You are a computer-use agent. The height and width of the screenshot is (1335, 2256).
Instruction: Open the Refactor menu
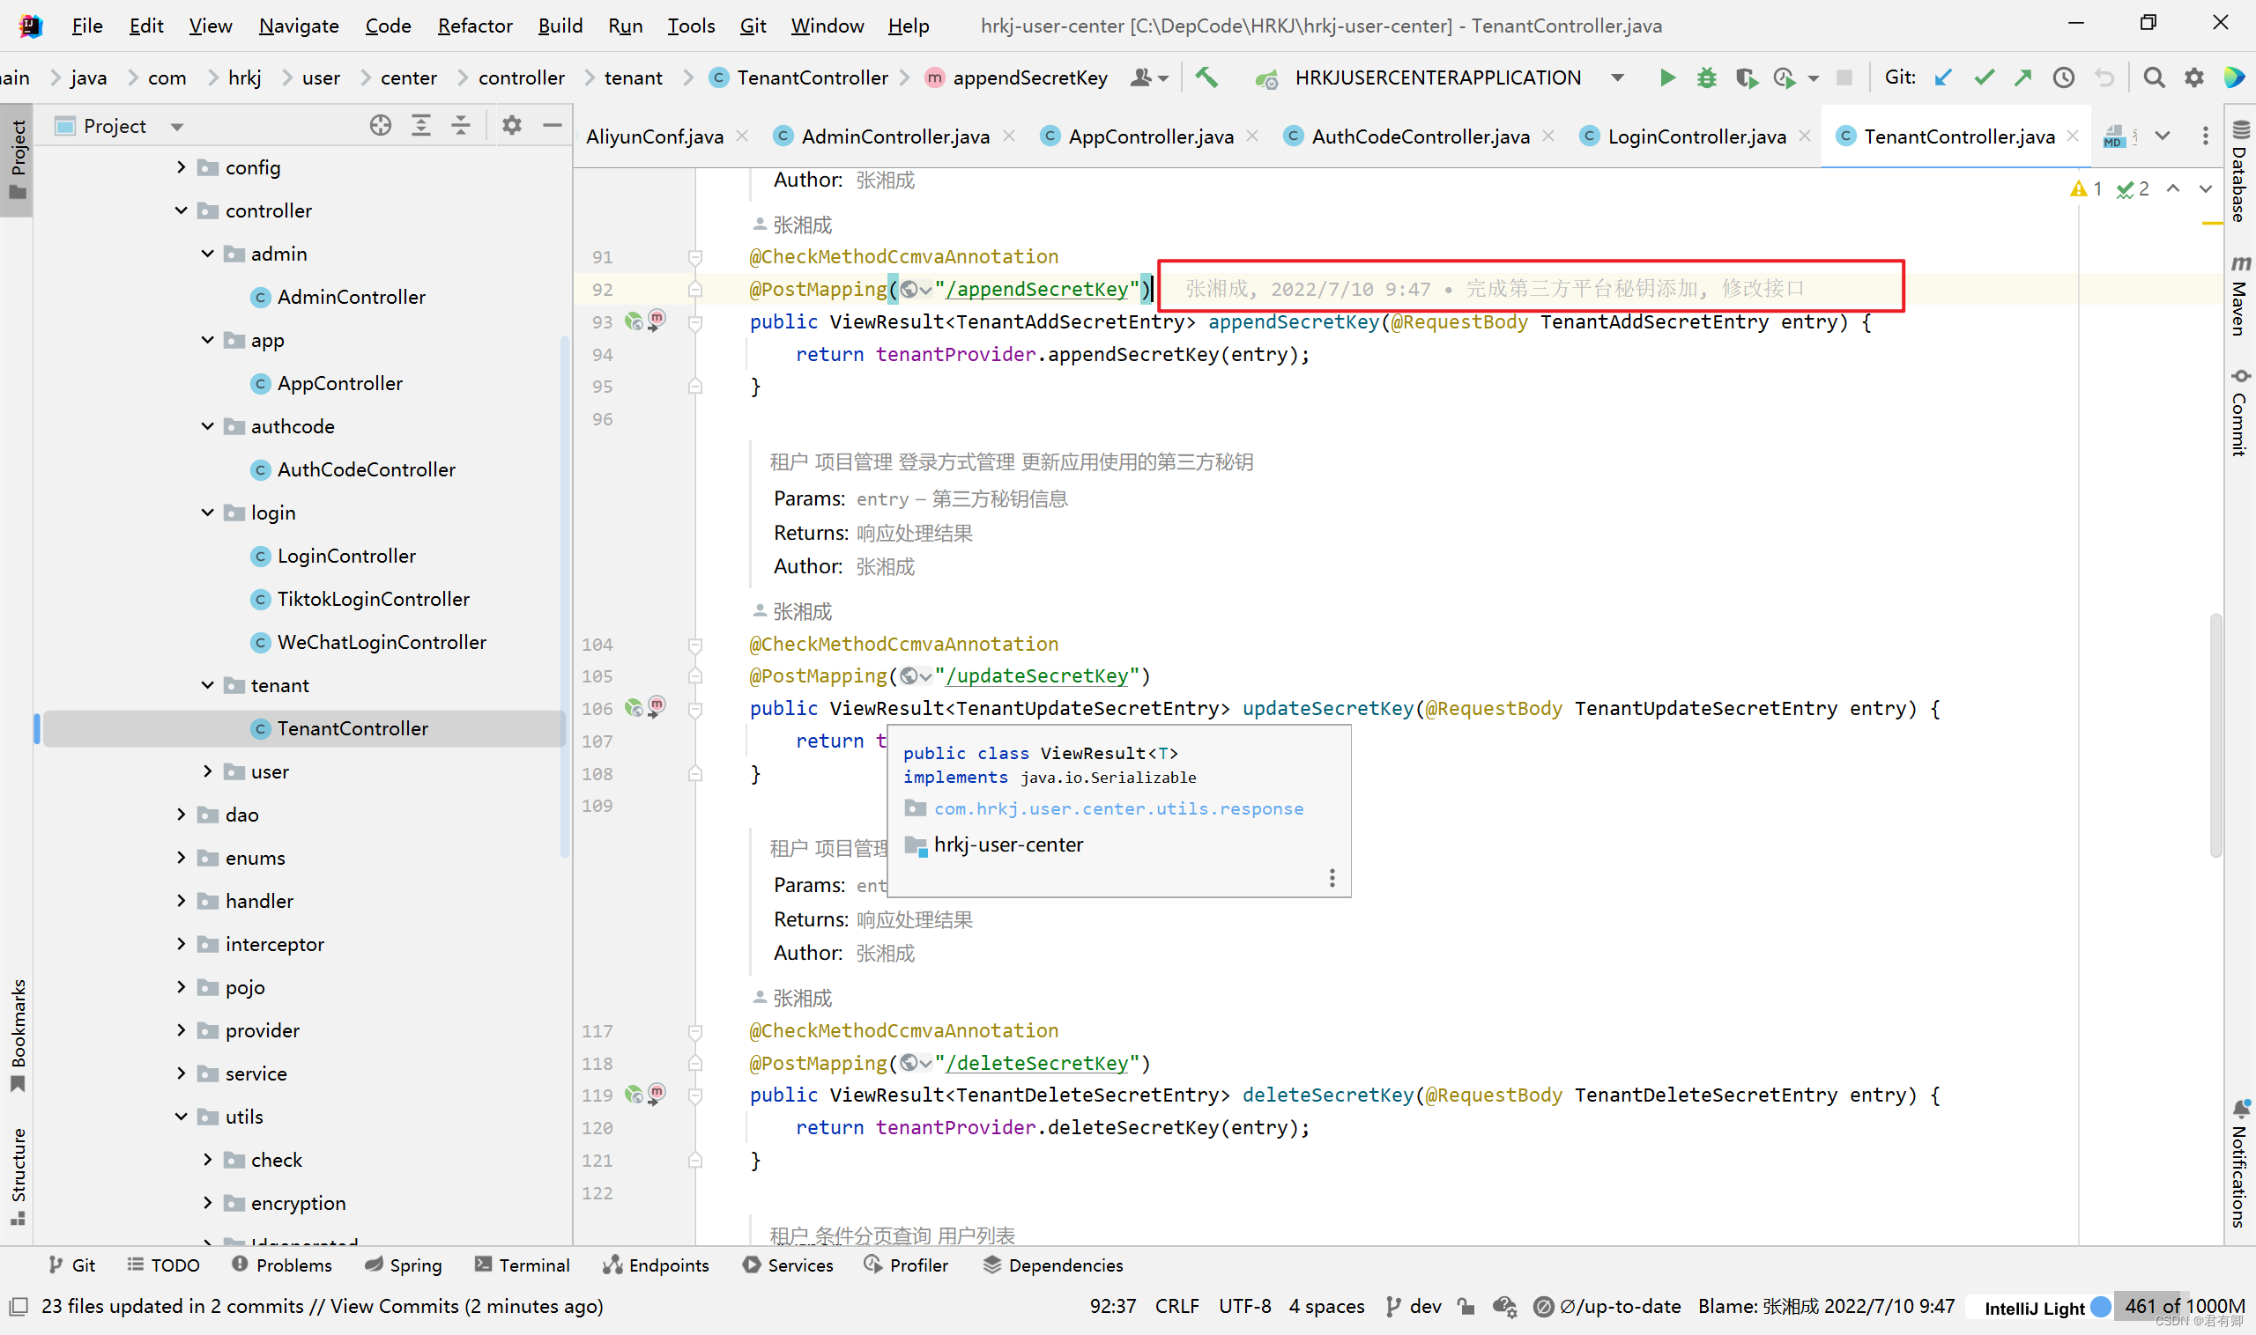[x=474, y=26]
